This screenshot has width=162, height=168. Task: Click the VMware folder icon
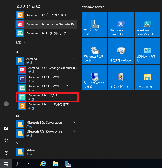point(20,152)
